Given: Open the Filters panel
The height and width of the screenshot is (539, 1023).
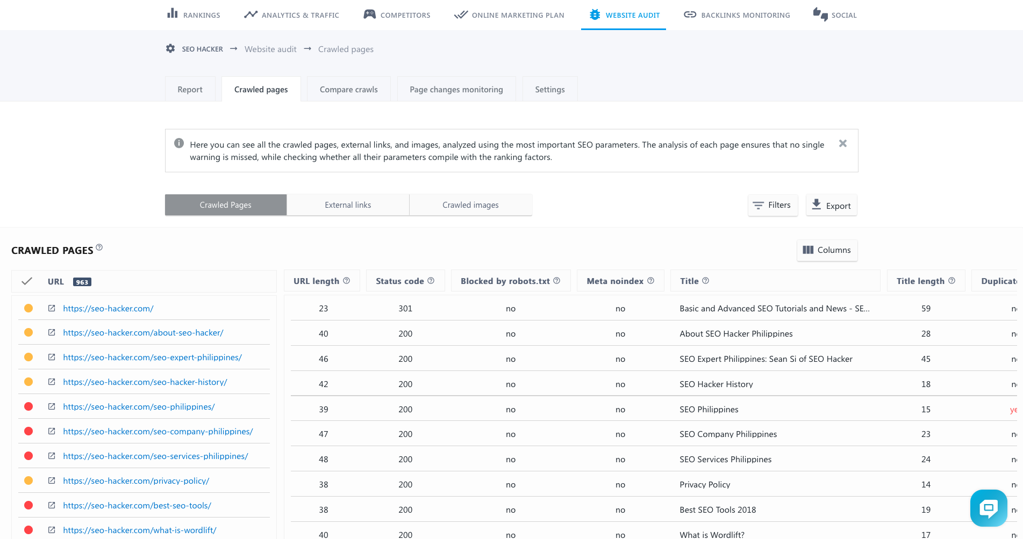Looking at the screenshot, I should (x=772, y=205).
